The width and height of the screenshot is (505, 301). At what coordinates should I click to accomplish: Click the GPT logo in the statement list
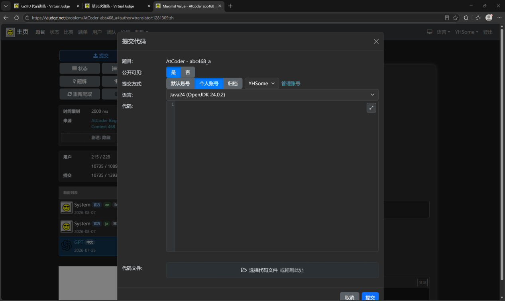[x=66, y=245]
